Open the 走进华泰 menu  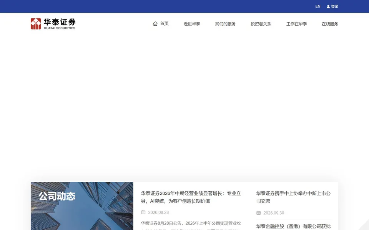(x=192, y=24)
